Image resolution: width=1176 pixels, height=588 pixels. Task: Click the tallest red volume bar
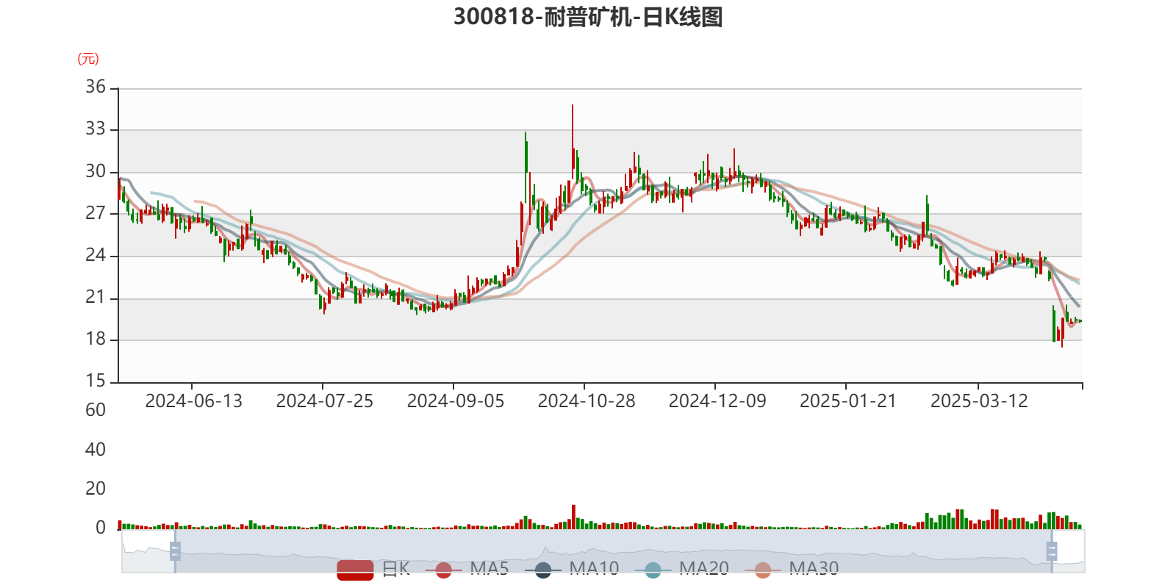click(573, 517)
